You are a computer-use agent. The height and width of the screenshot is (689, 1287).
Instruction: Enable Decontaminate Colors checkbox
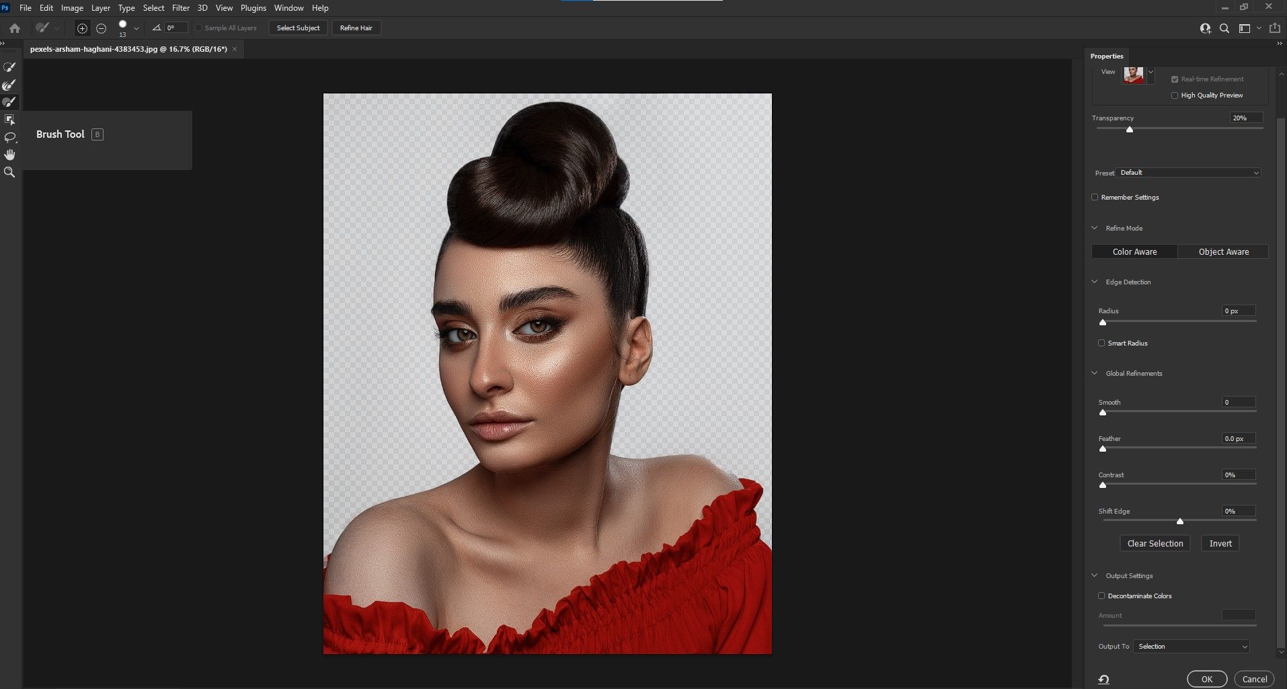[x=1101, y=596]
